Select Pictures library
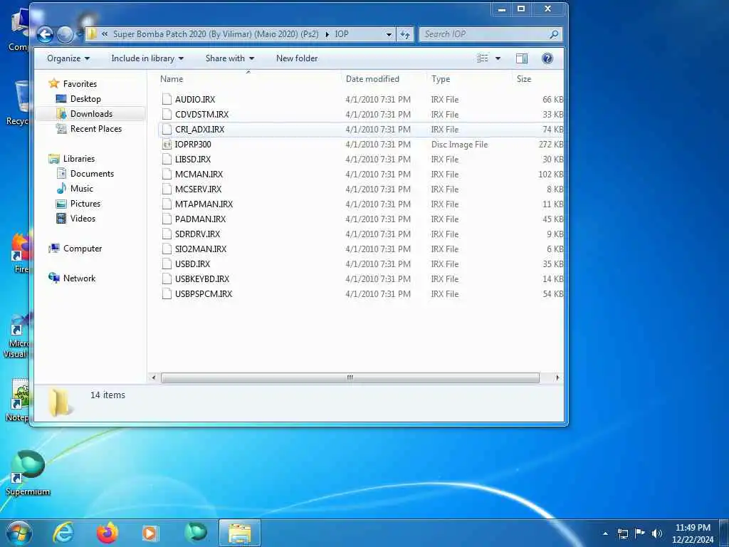 [x=85, y=203]
